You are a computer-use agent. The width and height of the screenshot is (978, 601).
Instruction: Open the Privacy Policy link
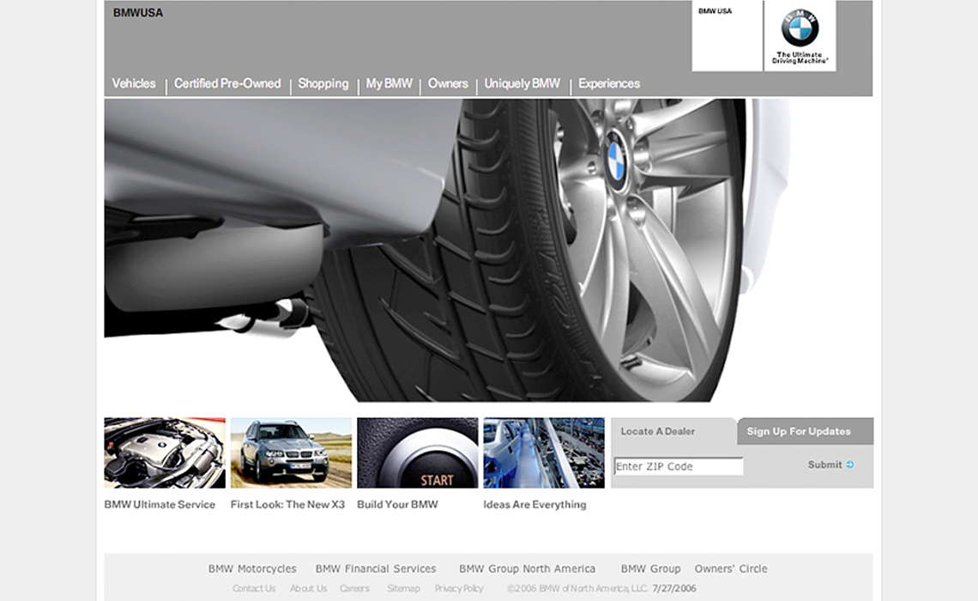(459, 588)
